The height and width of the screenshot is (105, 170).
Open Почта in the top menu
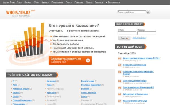click(x=69, y=2)
